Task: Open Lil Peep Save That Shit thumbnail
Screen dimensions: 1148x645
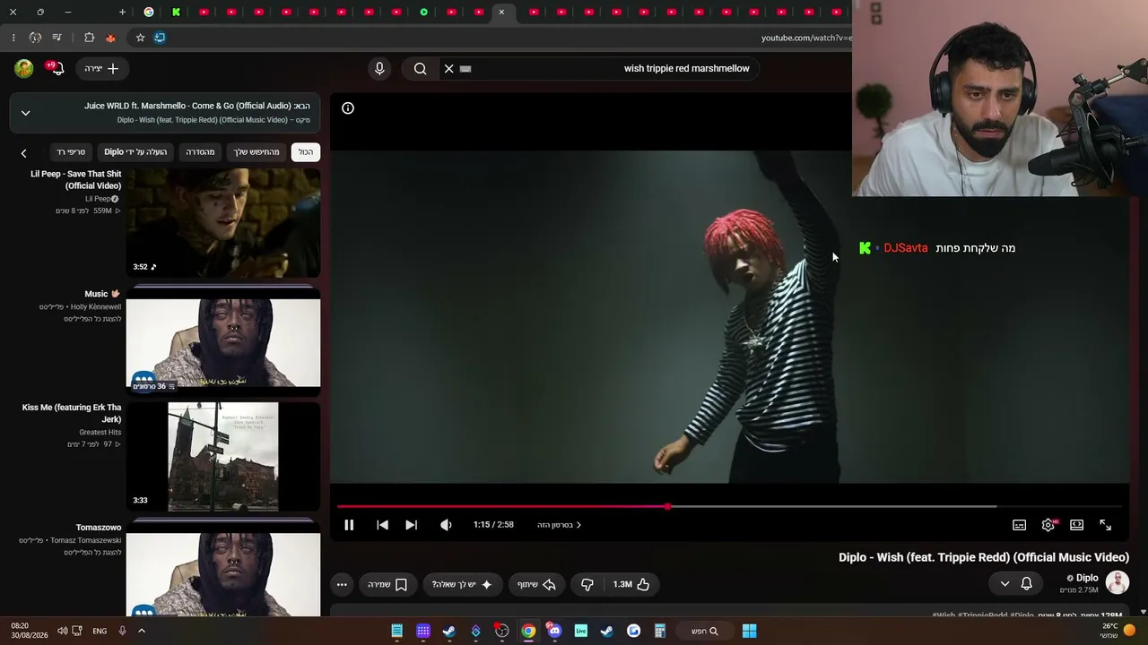Action: click(x=223, y=222)
